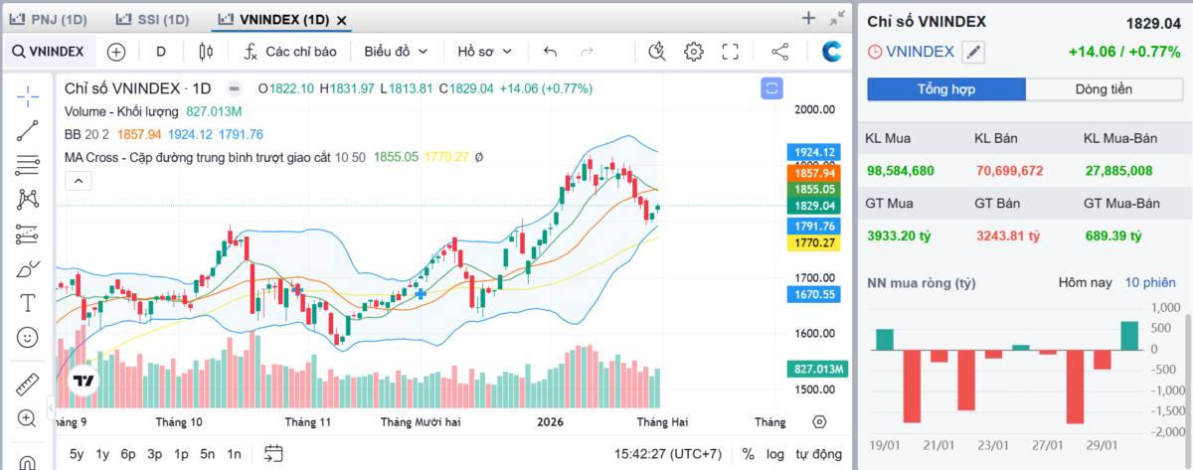The width and height of the screenshot is (1193, 470).
Task: Hide the VNINDEX legend values toggle
Action: coord(234,88)
